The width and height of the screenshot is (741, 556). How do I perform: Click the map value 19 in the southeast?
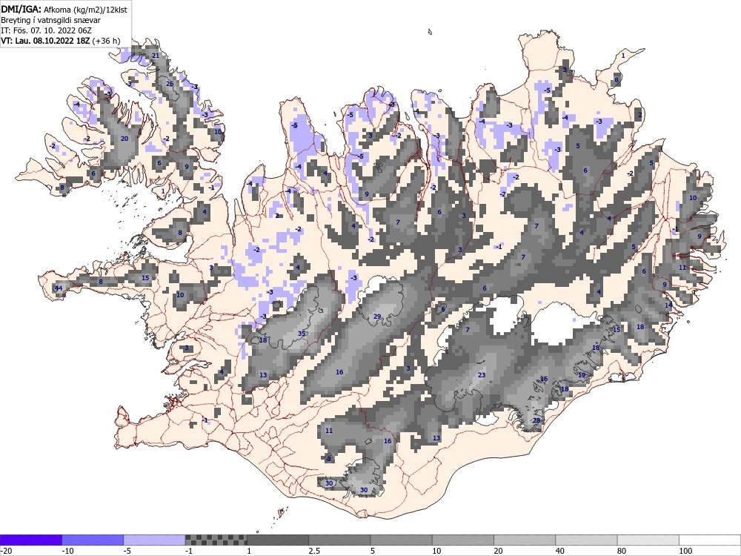click(x=582, y=375)
